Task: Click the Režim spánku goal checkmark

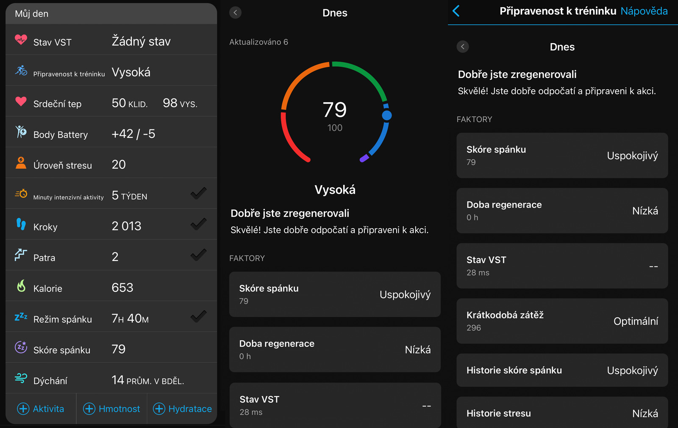Action: pyautogui.click(x=198, y=316)
